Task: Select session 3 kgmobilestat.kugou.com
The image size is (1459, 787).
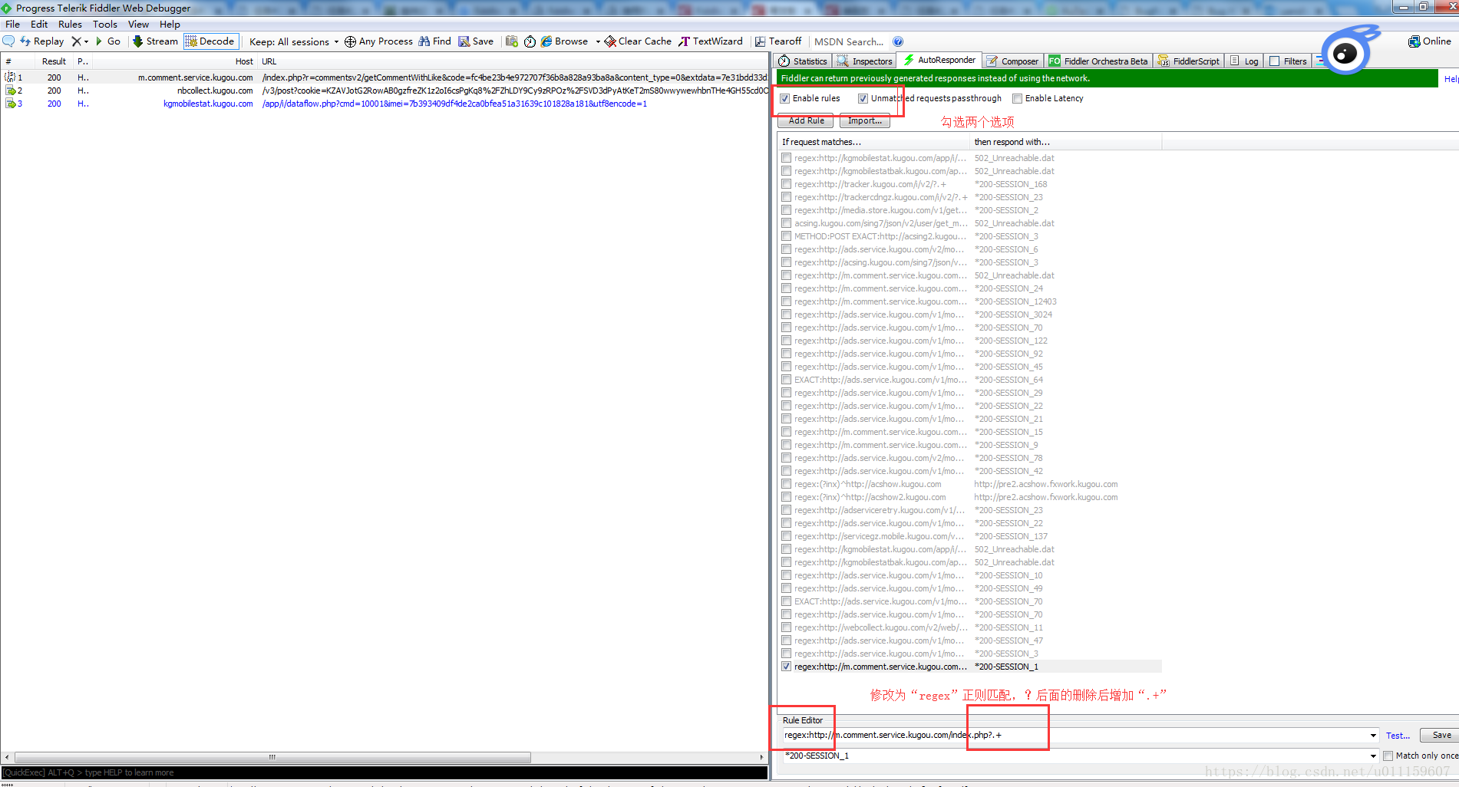Action: pos(384,104)
